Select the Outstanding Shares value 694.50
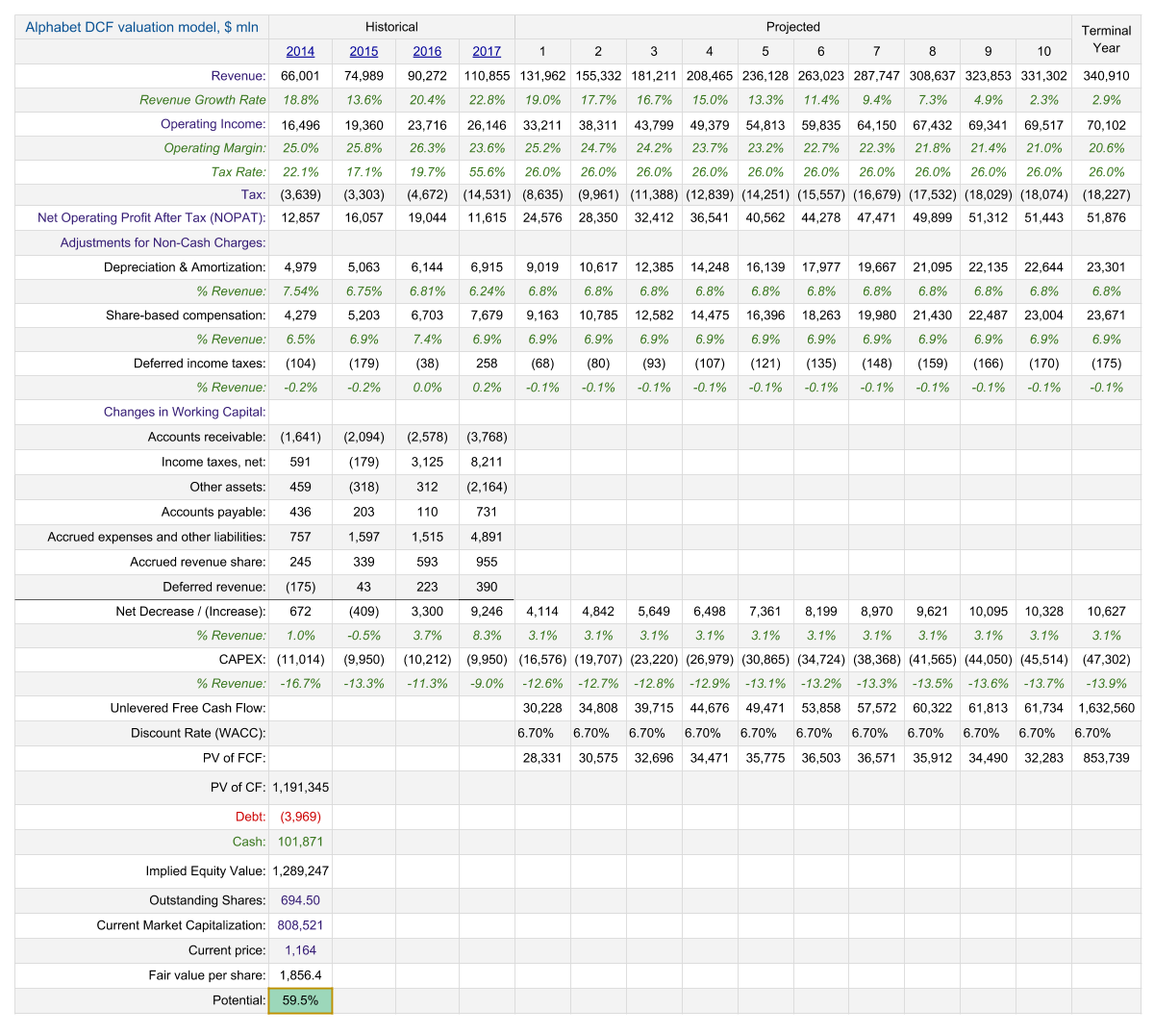Screen dimensions: 1154x1034 coord(300,900)
